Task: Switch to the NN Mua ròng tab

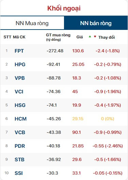Action: coord(32,23)
